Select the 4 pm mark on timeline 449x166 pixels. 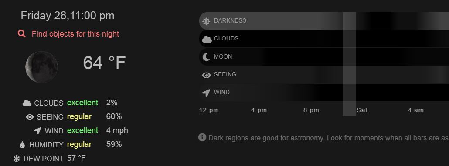[259, 110]
